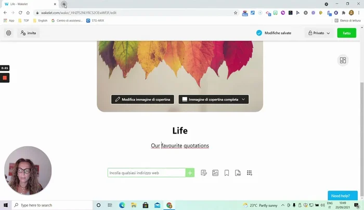This screenshot has height=210, width=364.
Task: Open the Chrome three-dot menu
Action: [x=359, y=13]
